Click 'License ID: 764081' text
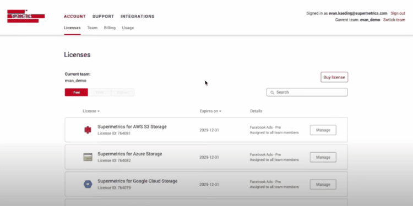Viewport: 413px width, 206px height. point(114,133)
